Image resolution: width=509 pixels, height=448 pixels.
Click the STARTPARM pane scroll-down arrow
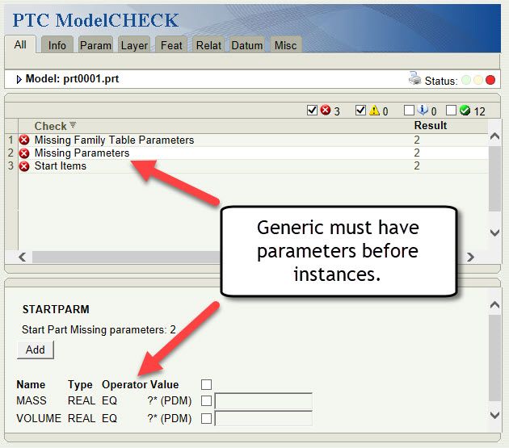click(494, 415)
